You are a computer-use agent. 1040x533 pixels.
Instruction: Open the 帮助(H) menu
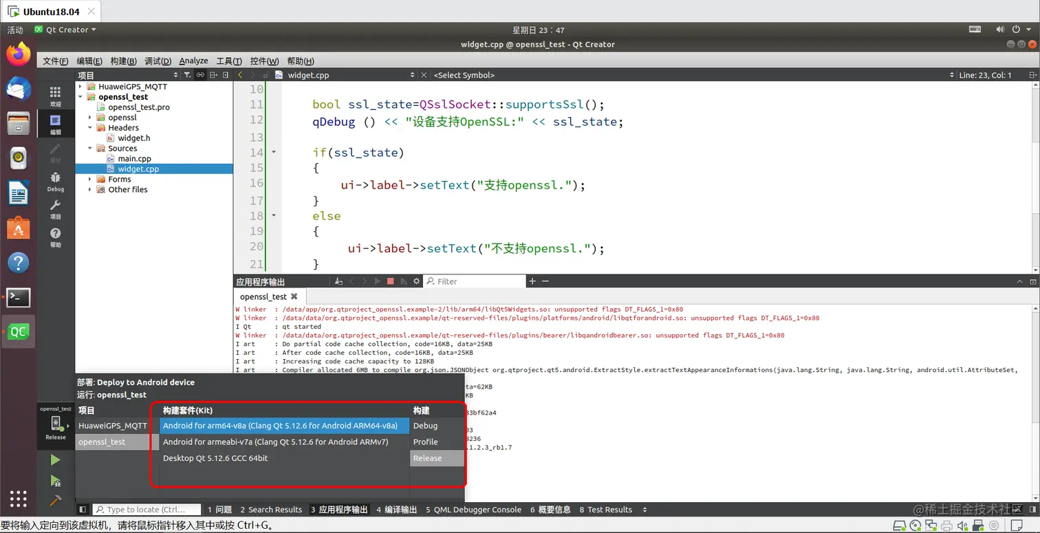[301, 61]
